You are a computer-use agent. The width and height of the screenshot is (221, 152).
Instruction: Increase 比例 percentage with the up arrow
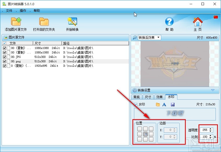click(211, 135)
